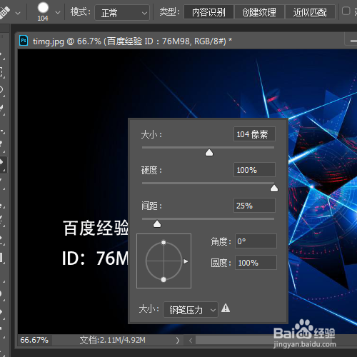Viewport: 357px width, 357px height.
Task: Click the 大小 value field showing 104 像素
Action: pos(254,134)
